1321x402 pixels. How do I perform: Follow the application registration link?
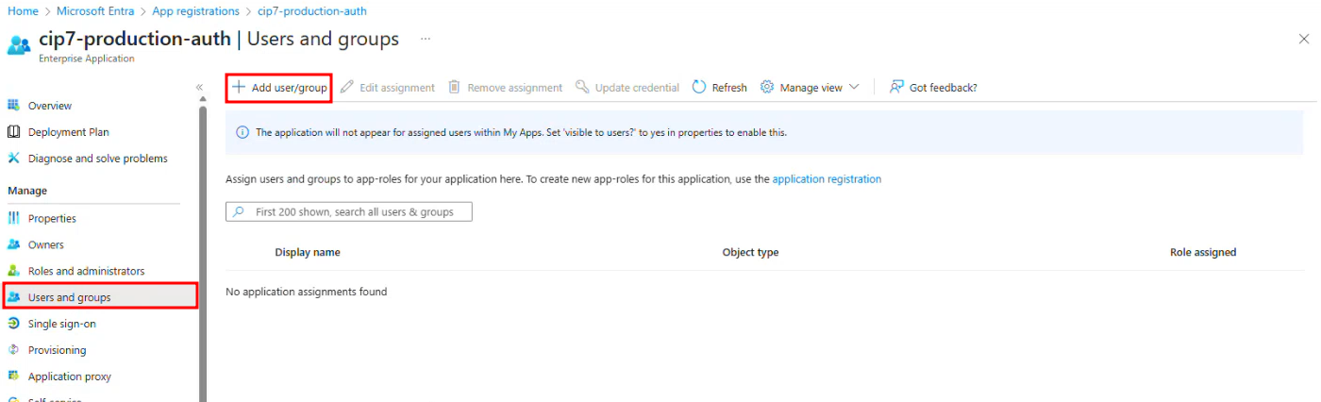827,178
